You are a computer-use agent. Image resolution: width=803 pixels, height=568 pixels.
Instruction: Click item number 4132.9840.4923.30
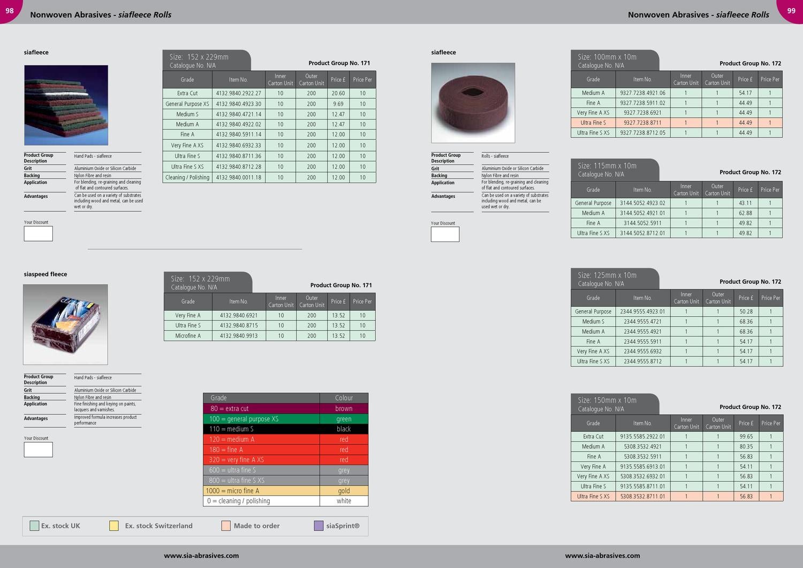[x=239, y=104]
